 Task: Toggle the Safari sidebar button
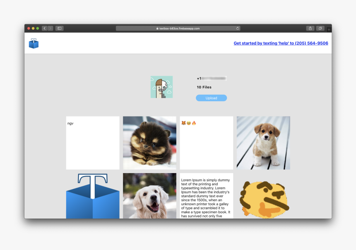point(59,29)
